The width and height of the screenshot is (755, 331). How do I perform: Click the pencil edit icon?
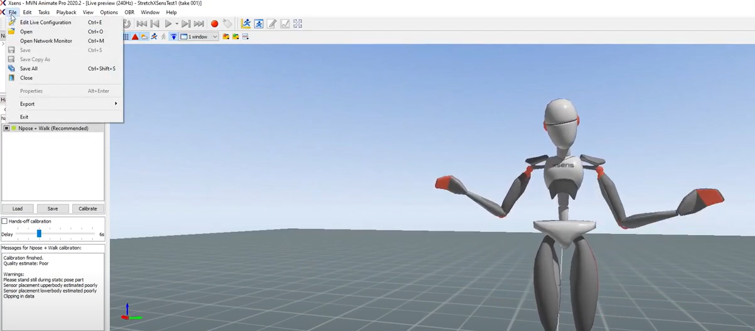click(272, 23)
